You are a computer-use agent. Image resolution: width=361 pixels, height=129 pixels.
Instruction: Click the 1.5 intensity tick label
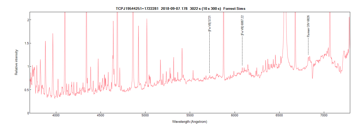26,43
